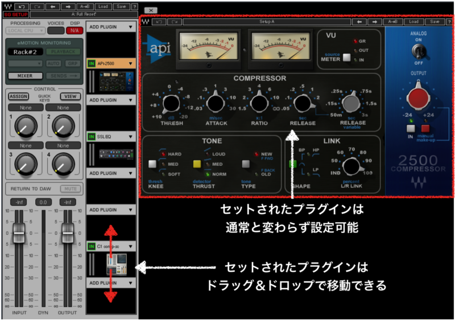Click the red OUTPUT knob
The image size is (455, 322).
[x=418, y=97]
